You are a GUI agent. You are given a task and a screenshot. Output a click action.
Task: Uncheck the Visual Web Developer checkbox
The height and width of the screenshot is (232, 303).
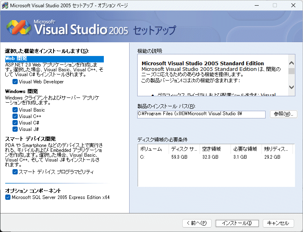click(x=15, y=82)
